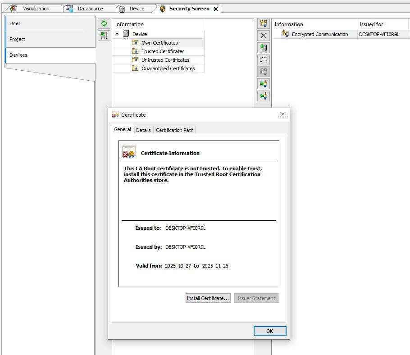Viewport: 410px width, 355px height.
Task: Select the Trusted Certificates folder
Action: [x=163, y=51]
